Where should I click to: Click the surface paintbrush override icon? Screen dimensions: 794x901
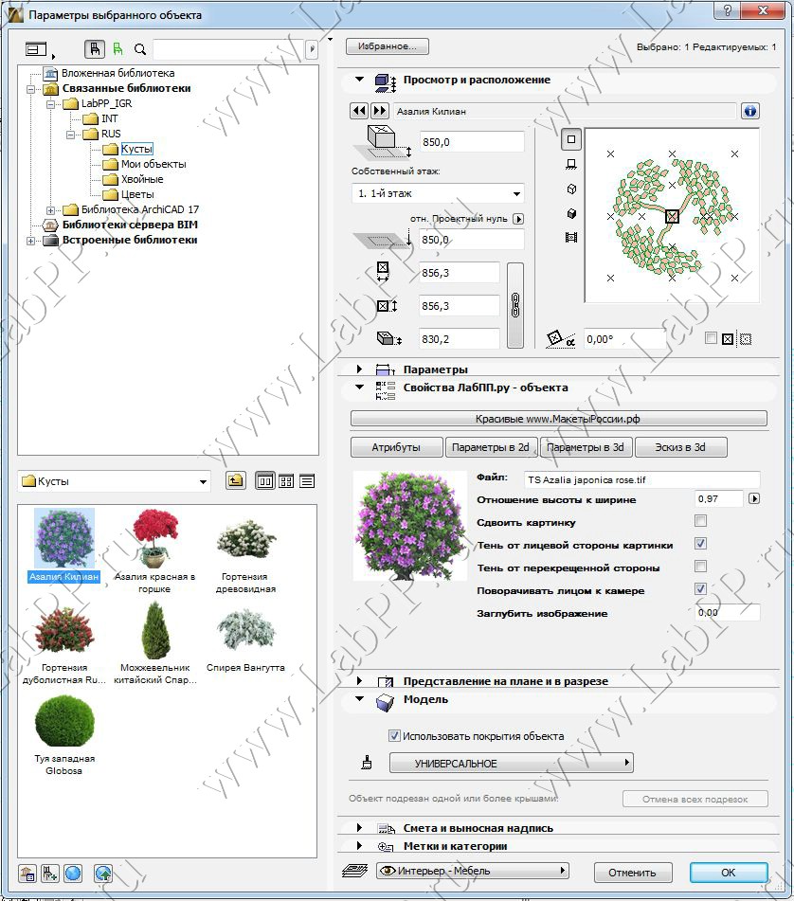pyautogui.click(x=367, y=763)
